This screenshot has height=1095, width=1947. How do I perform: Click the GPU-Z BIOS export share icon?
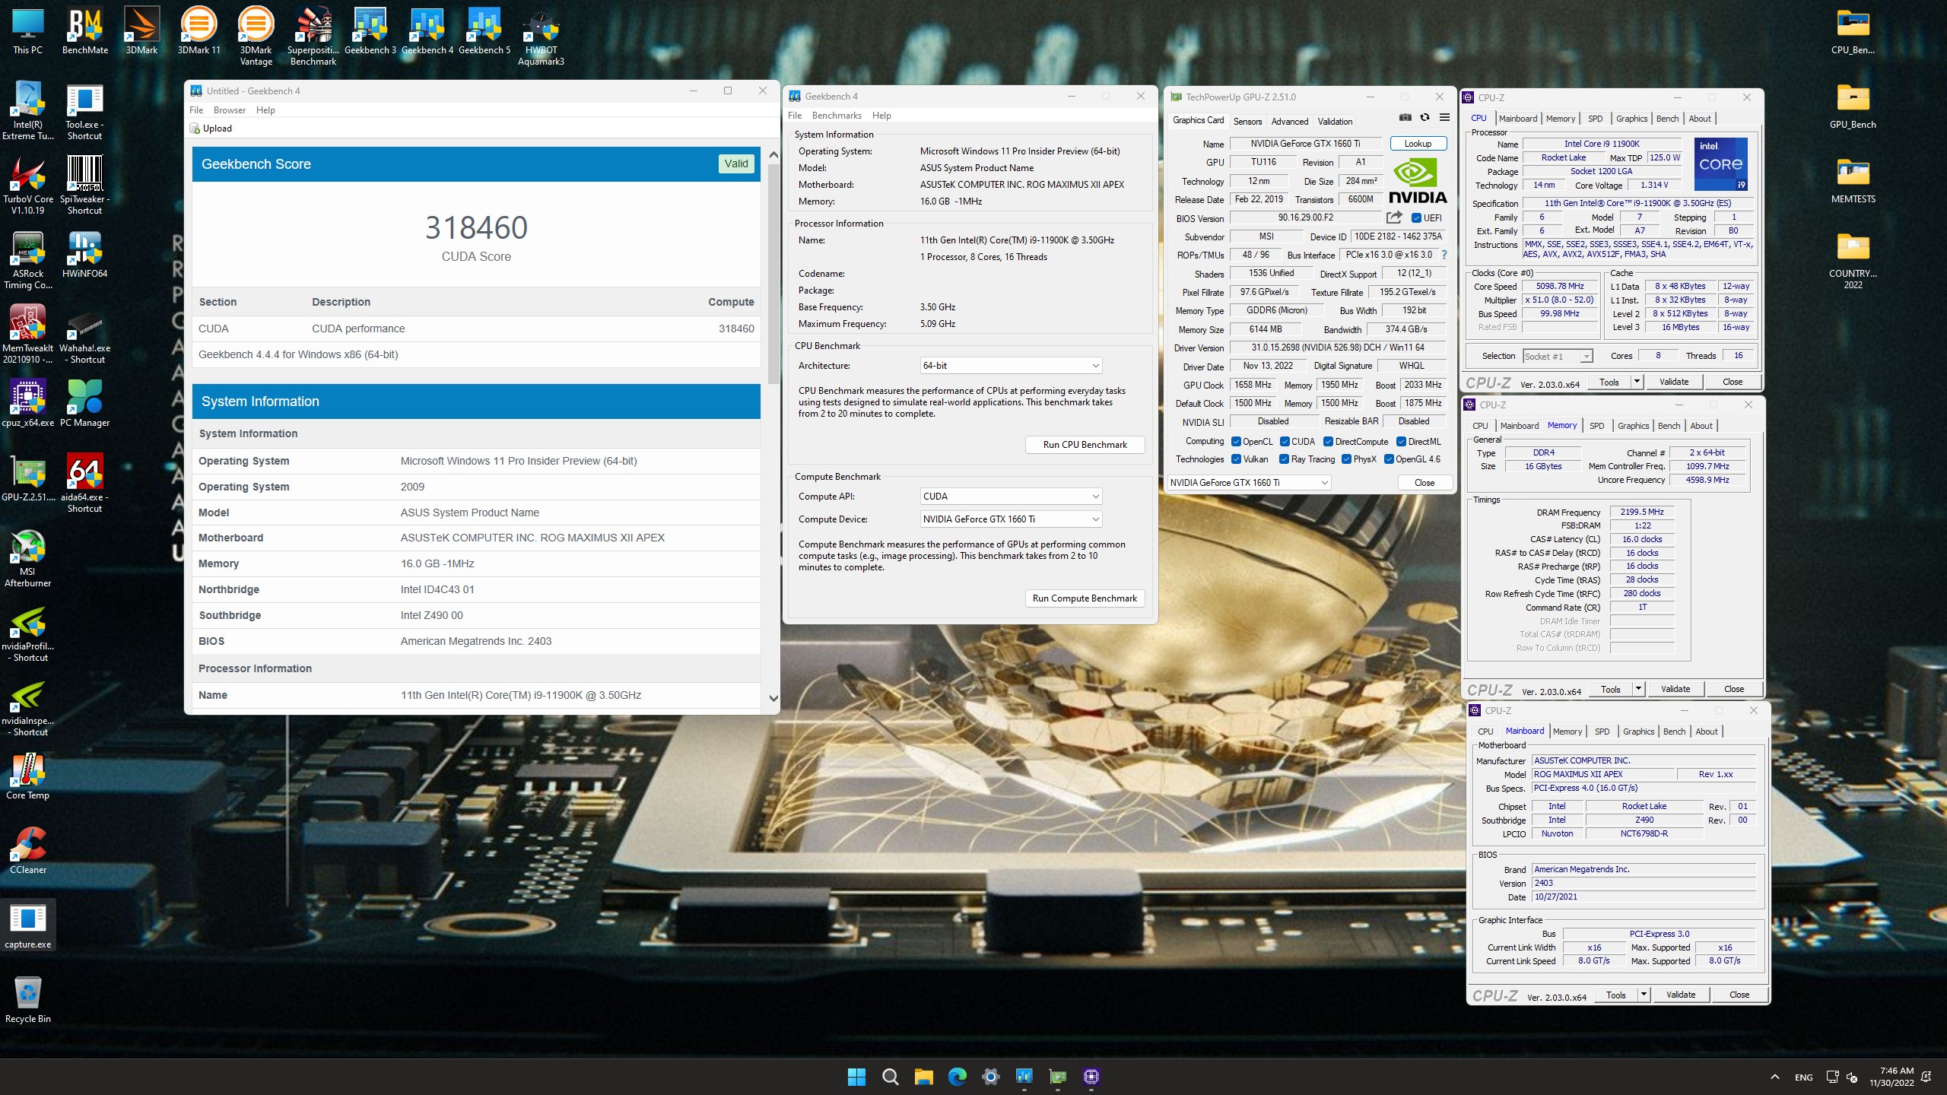tap(1394, 217)
